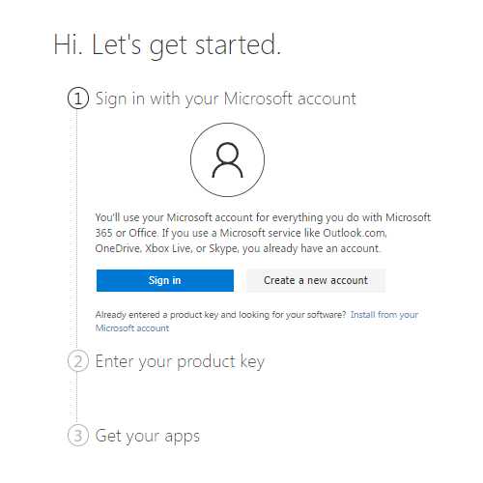Click the word Outlook.com in the description
Viewport: 483px width, 483px height.
(355, 233)
